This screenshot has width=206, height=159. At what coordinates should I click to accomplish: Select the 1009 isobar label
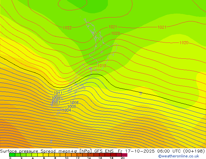(x=56, y=98)
